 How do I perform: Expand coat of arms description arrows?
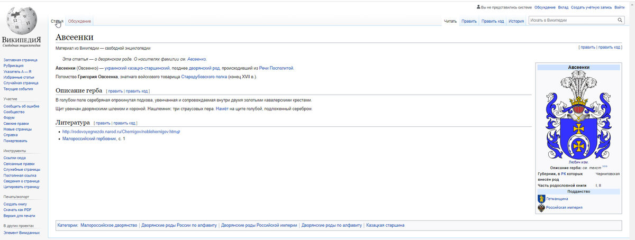click(x=604, y=167)
